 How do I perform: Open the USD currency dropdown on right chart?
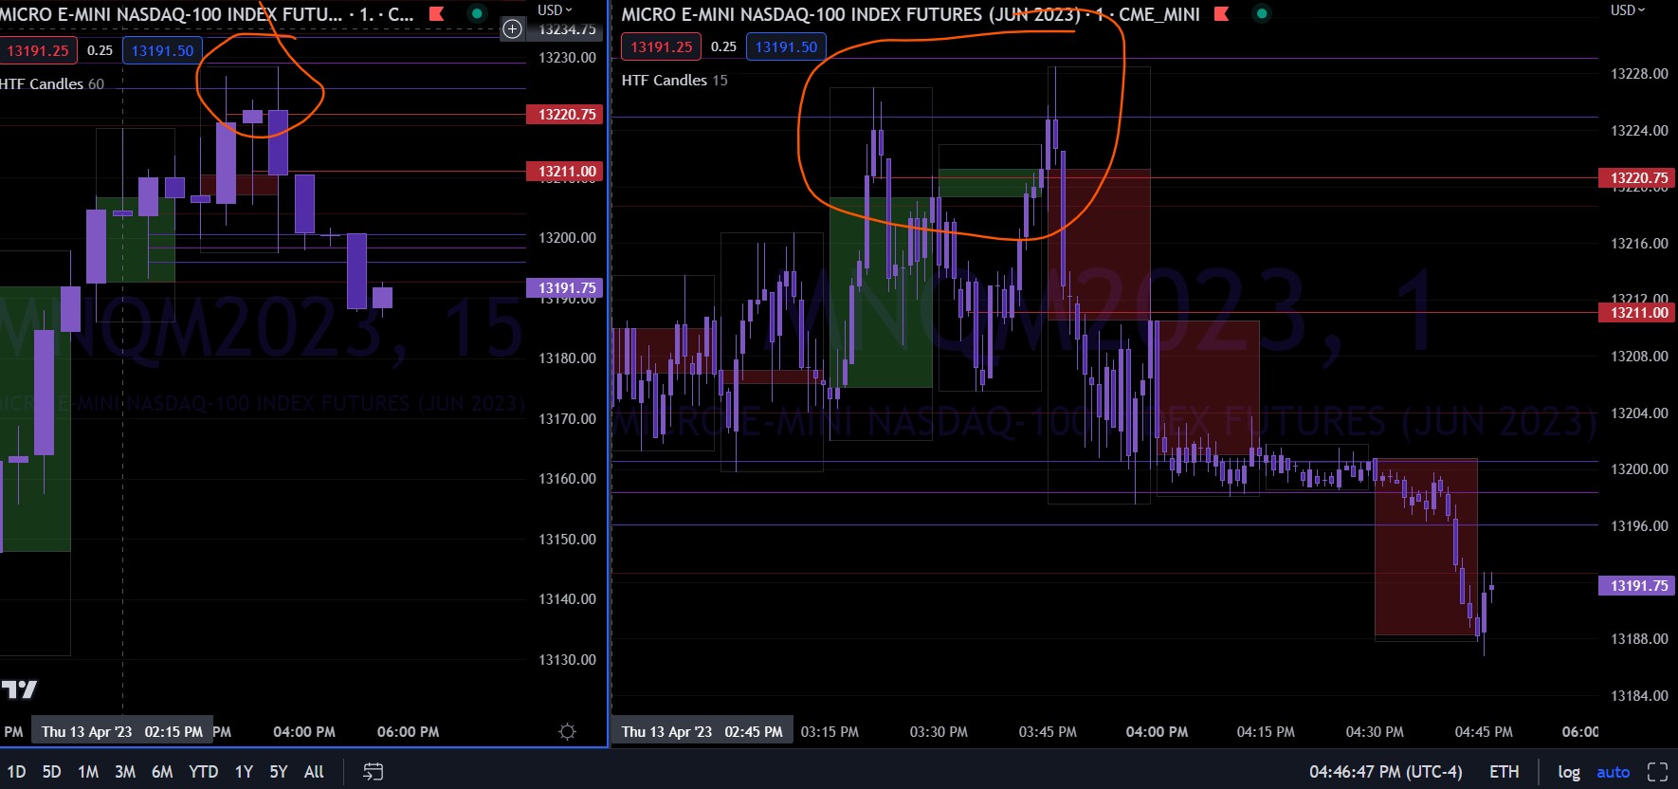(1628, 9)
